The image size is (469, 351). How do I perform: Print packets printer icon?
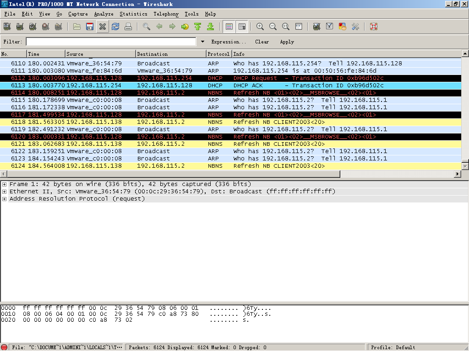pos(128,27)
